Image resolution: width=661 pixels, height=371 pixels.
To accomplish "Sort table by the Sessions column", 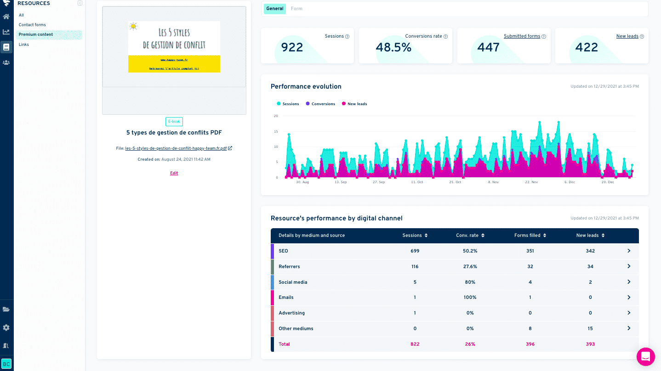I will pos(426,236).
